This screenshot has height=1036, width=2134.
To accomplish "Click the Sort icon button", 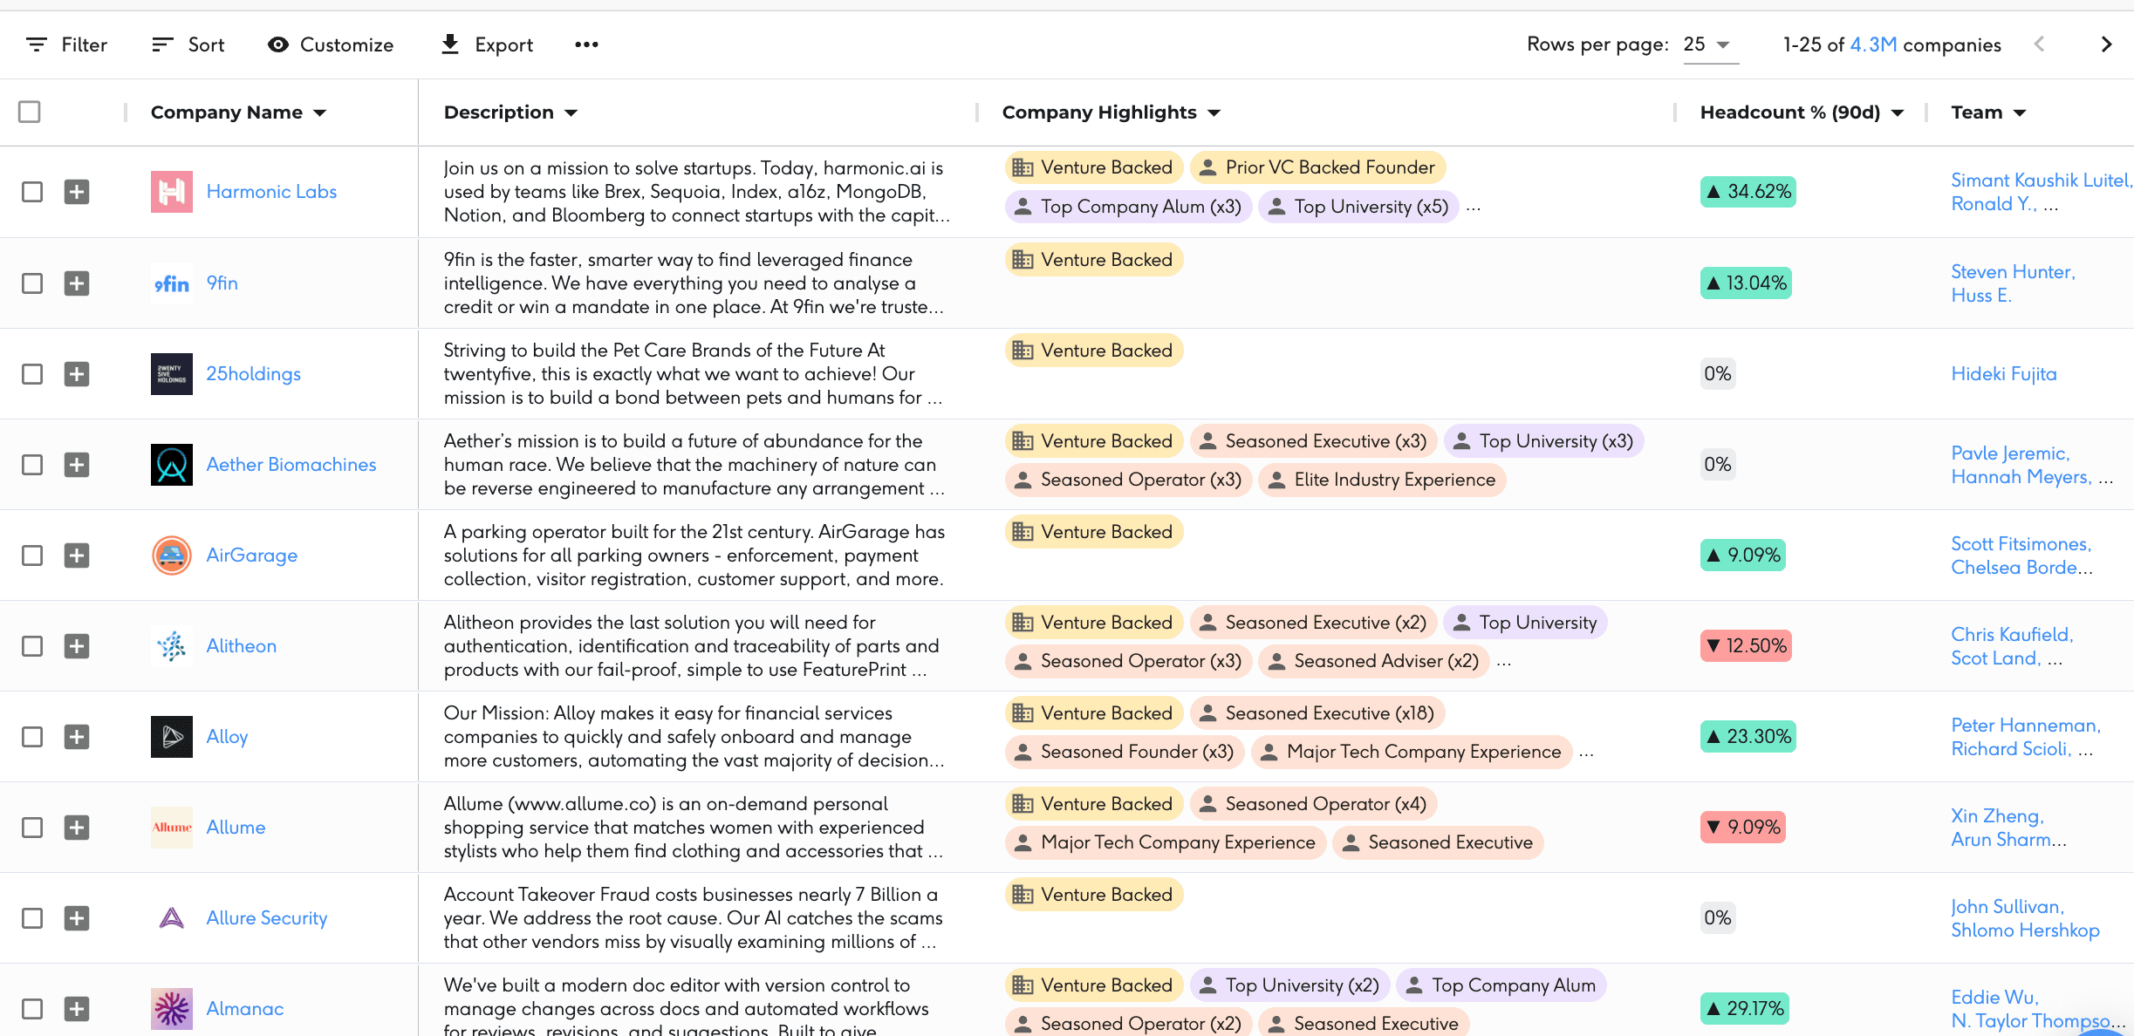I will coord(162,44).
